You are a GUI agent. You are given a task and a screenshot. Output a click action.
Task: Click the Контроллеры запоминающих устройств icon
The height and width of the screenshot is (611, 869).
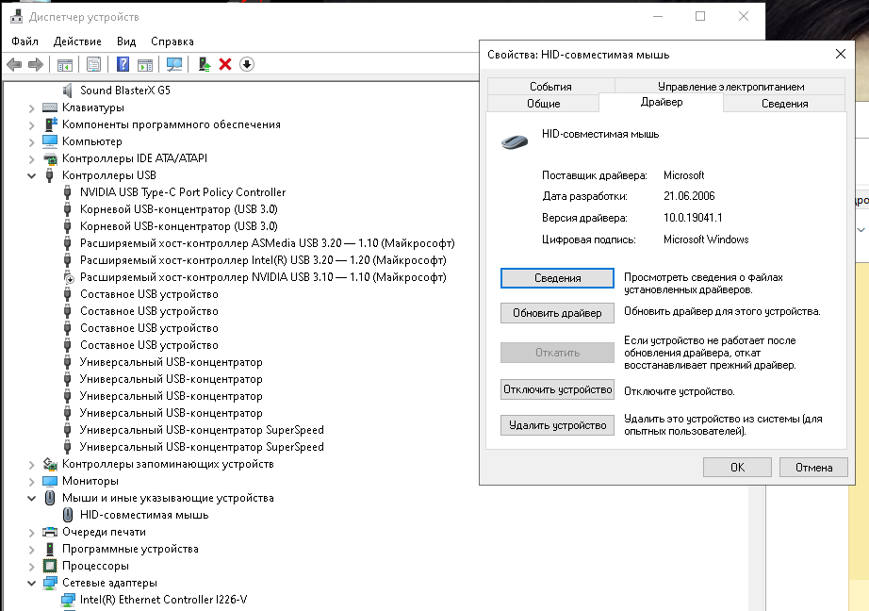(50, 464)
